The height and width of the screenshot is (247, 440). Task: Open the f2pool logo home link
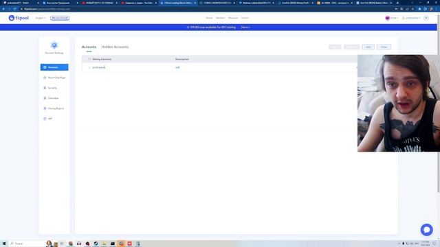(x=19, y=18)
